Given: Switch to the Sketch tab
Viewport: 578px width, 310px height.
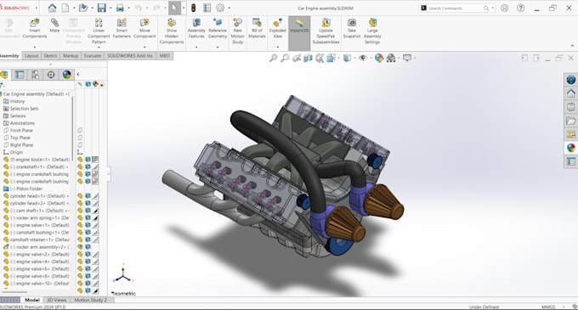Looking at the screenshot, I should [50, 55].
